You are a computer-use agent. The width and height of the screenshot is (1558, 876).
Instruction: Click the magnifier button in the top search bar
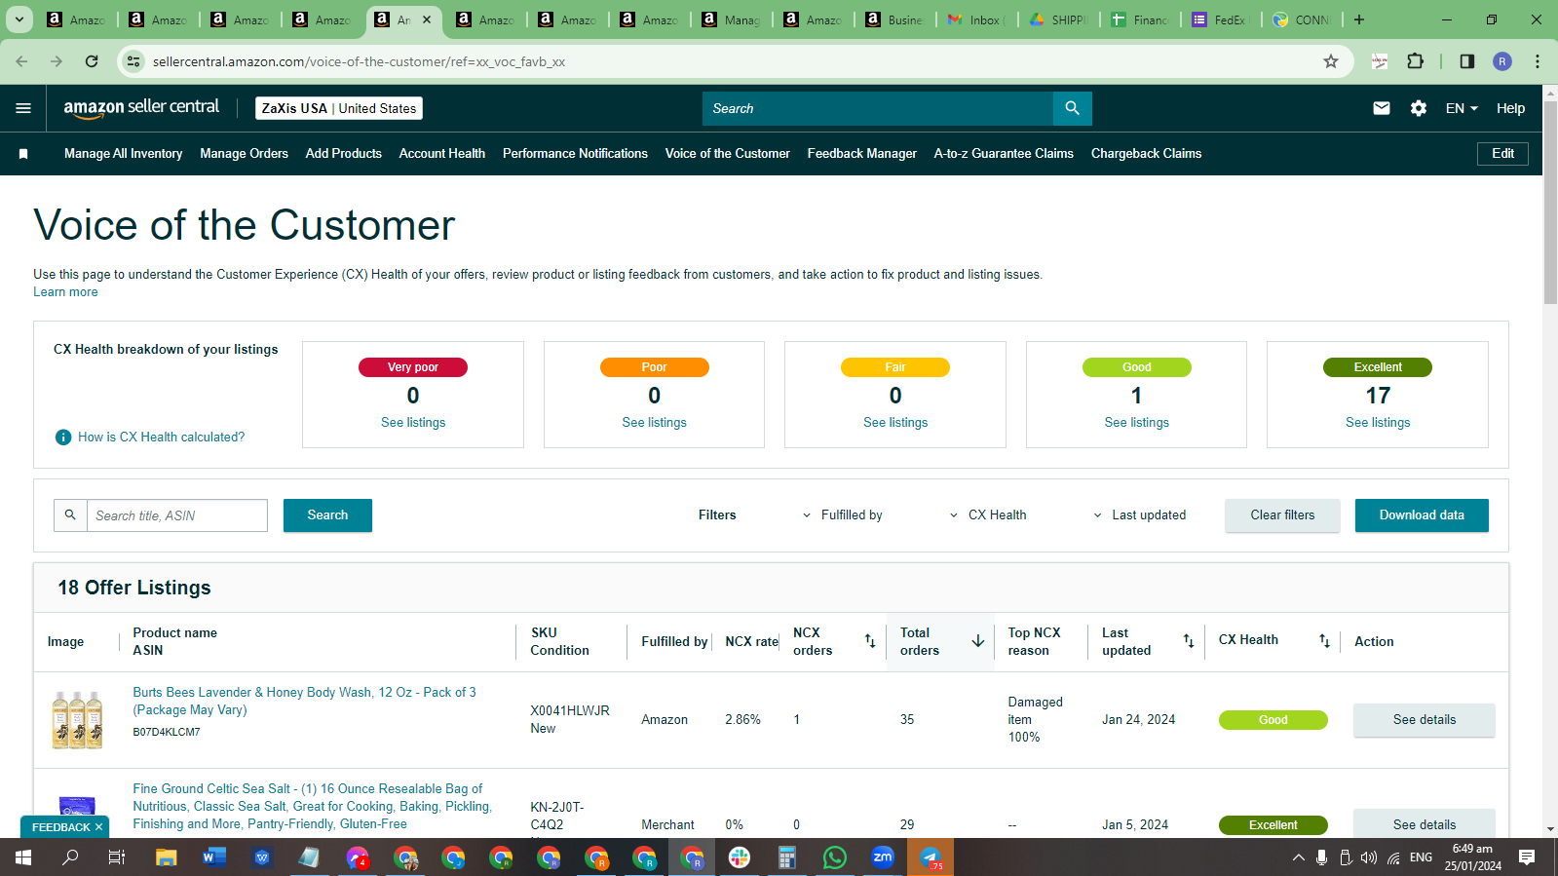pyautogui.click(x=1072, y=108)
